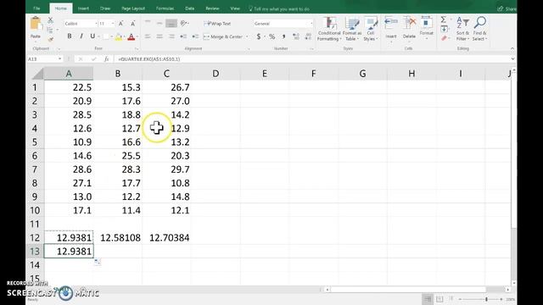Align cell text to the left

click(148, 36)
